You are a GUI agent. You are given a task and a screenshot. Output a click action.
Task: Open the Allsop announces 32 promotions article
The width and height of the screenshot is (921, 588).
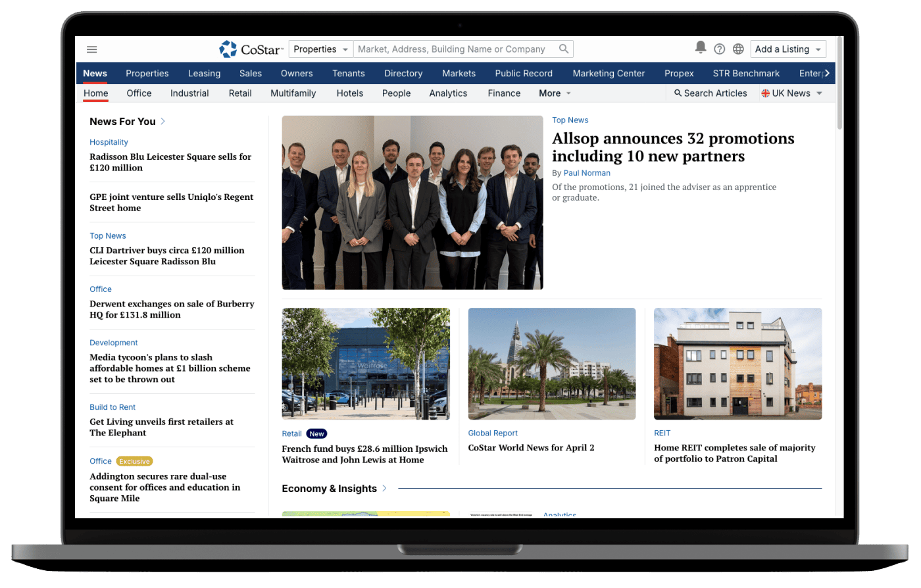click(672, 147)
